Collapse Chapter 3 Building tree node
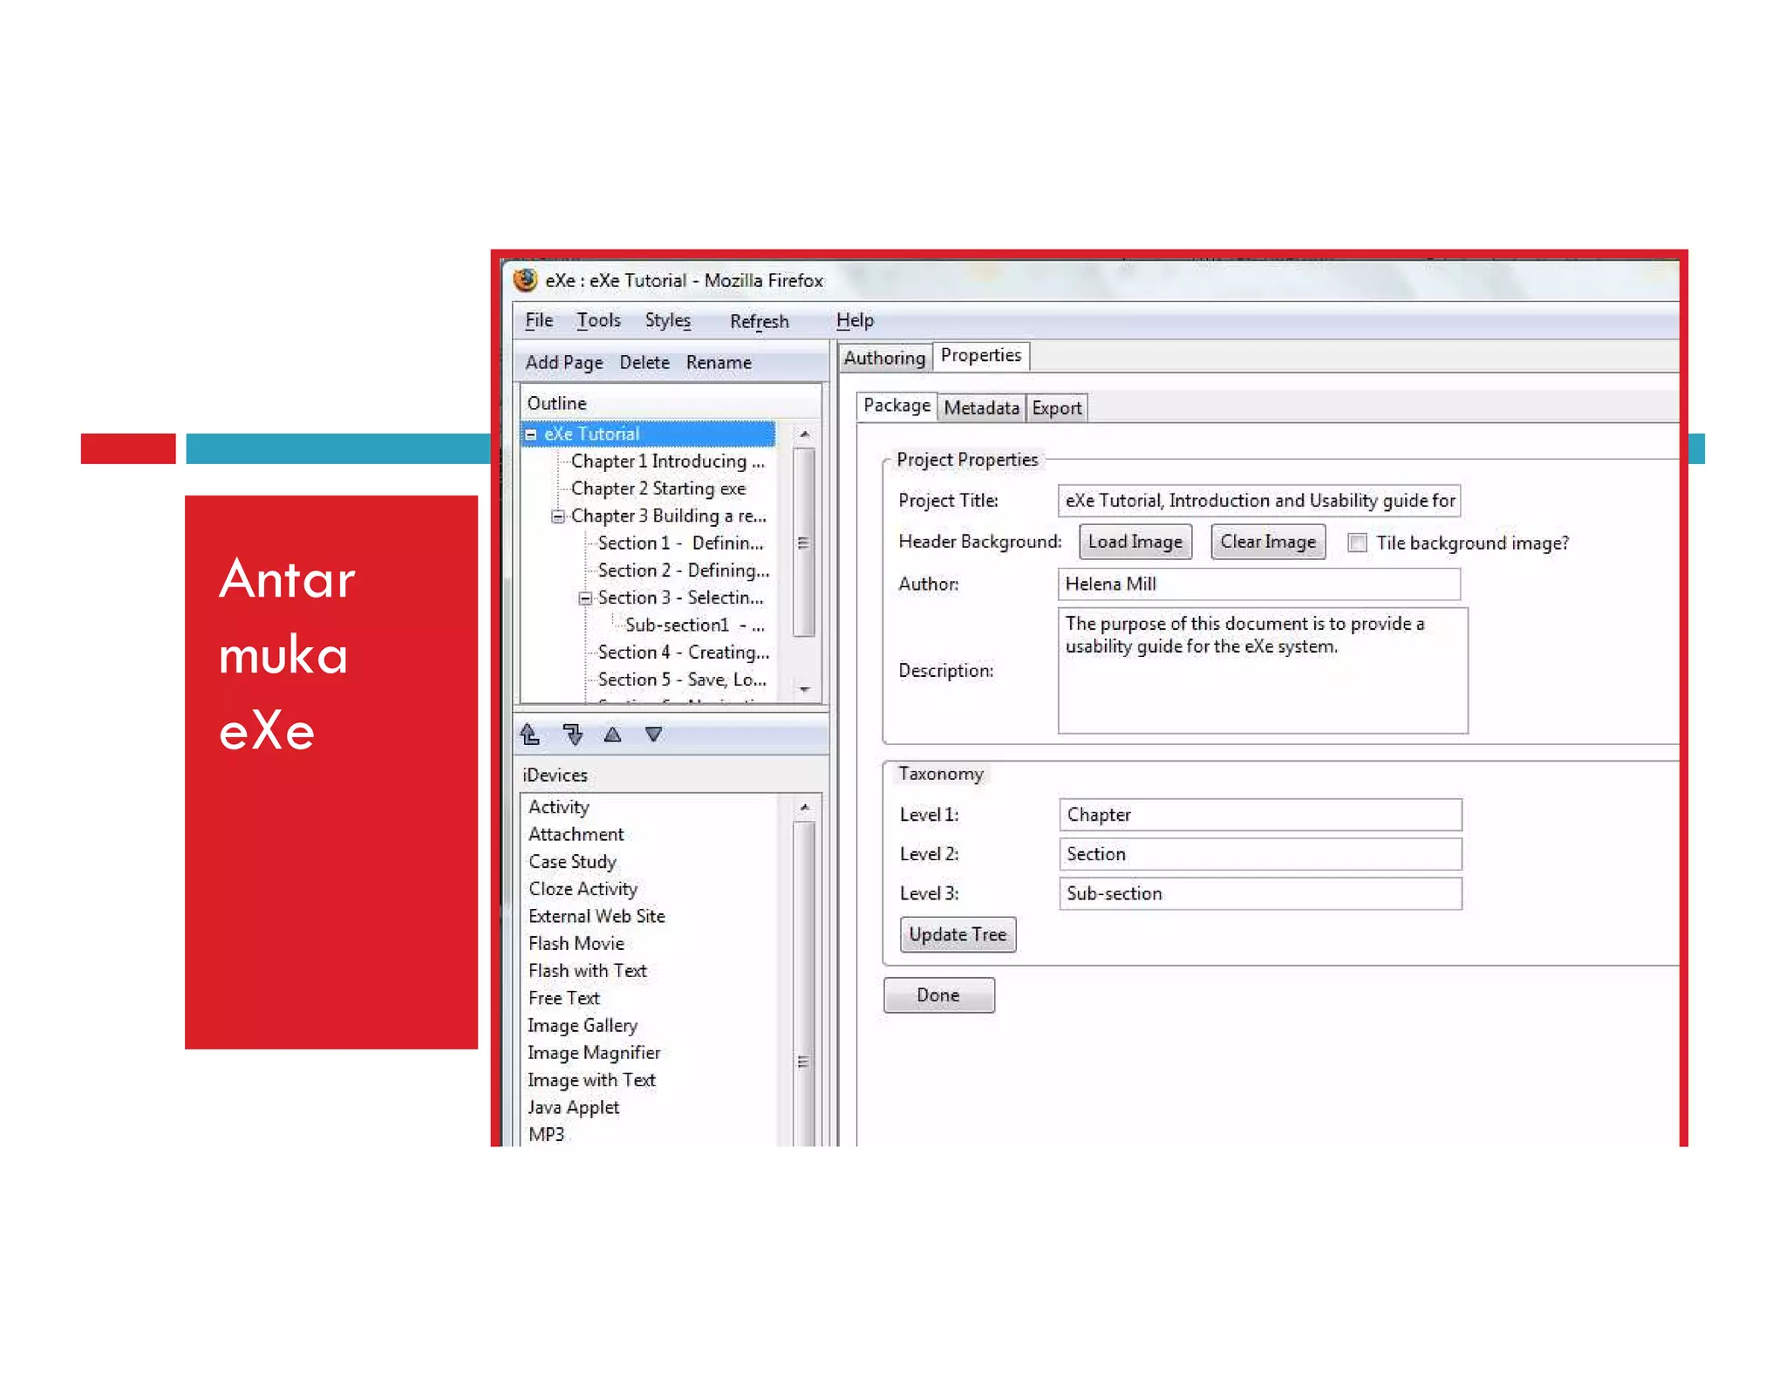The height and width of the screenshot is (1380, 1786). coord(558,516)
